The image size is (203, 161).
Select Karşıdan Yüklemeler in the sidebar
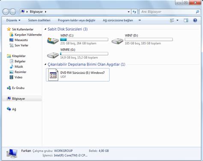point(28,35)
